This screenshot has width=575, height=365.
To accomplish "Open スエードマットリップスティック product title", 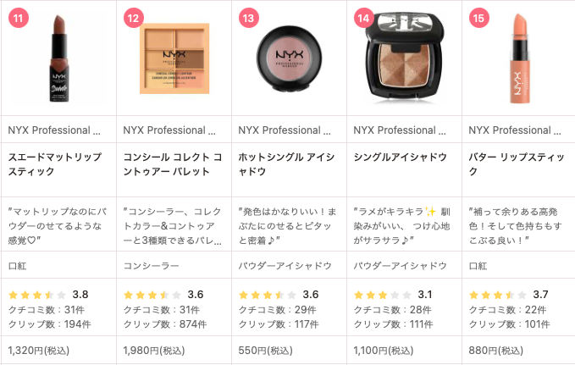I will point(55,164).
